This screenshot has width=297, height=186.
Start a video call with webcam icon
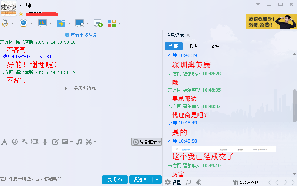tap(23, 23)
